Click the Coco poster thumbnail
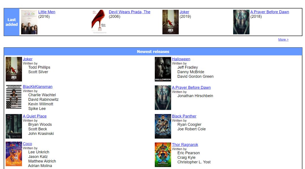305x169 pixels. pos(14,154)
